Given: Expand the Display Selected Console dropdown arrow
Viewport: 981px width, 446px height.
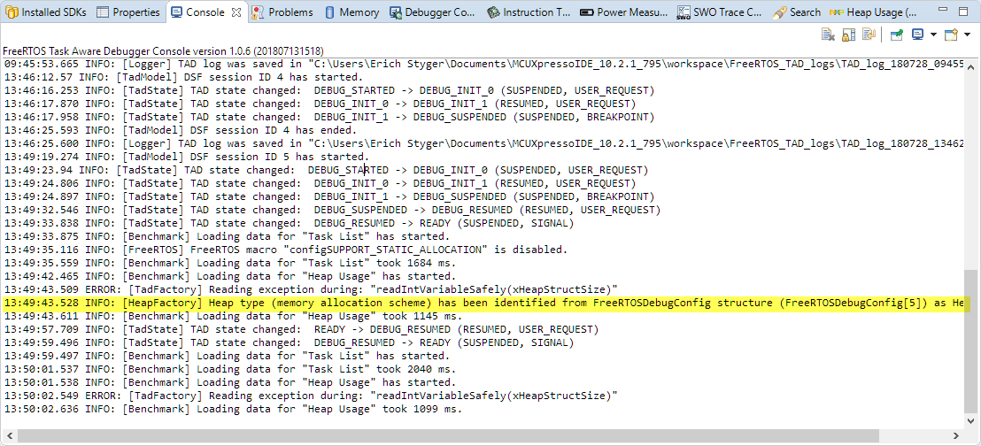Looking at the screenshot, I should click(931, 35).
